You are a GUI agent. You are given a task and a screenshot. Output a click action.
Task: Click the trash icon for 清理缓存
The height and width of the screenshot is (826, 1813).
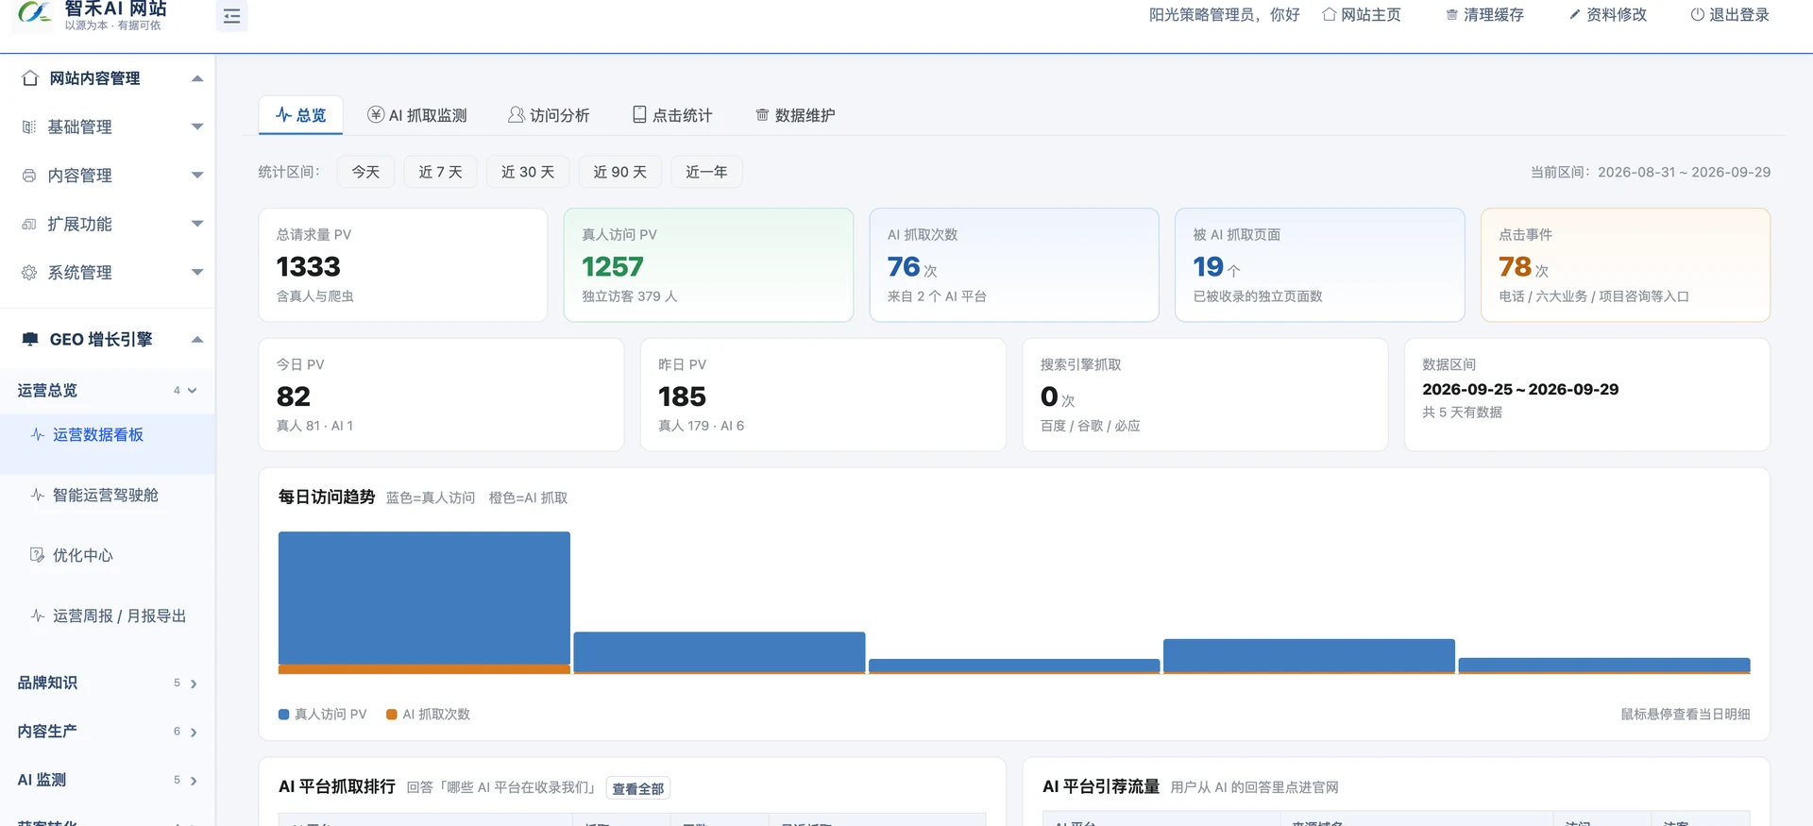pyautogui.click(x=1451, y=15)
